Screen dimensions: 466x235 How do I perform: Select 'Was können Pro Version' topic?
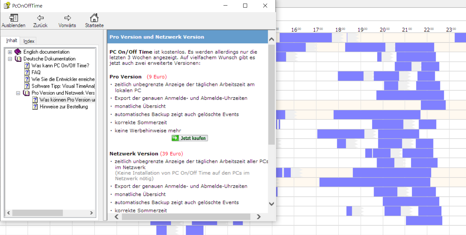[67, 100]
